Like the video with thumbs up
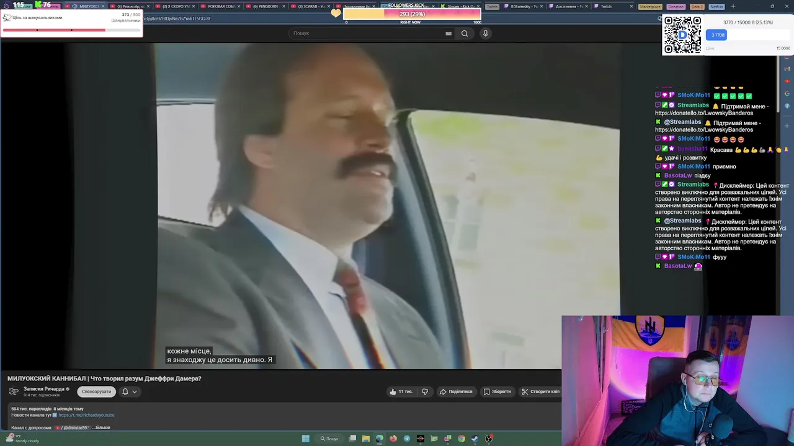Viewport: 794px width, 446px height. pos(401,391)
